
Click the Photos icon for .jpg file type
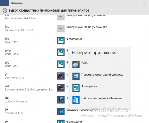click(x=61, y=64)
